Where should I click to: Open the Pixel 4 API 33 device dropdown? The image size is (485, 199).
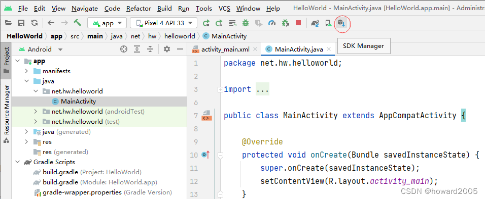point(164,23)
